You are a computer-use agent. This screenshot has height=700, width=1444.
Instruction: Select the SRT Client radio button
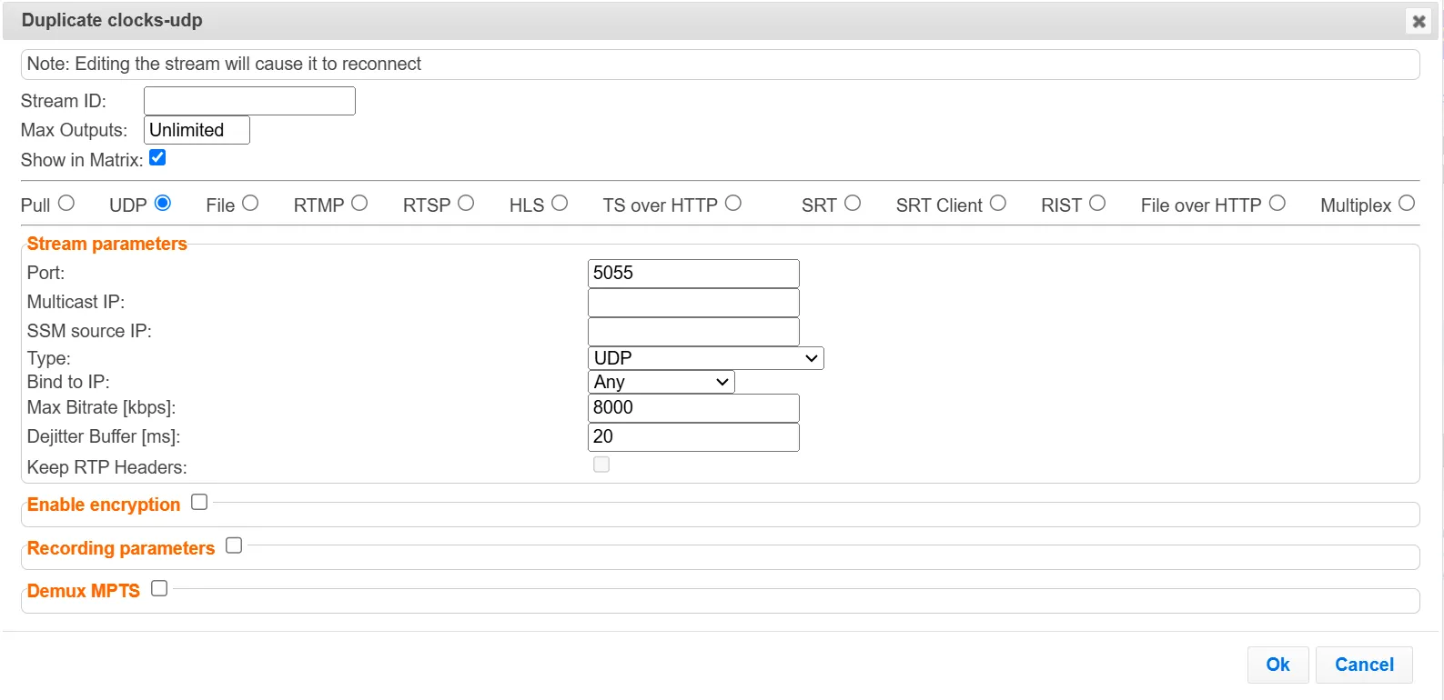coord(998,204)
